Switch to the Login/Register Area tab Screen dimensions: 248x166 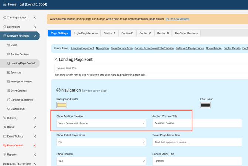86,33
